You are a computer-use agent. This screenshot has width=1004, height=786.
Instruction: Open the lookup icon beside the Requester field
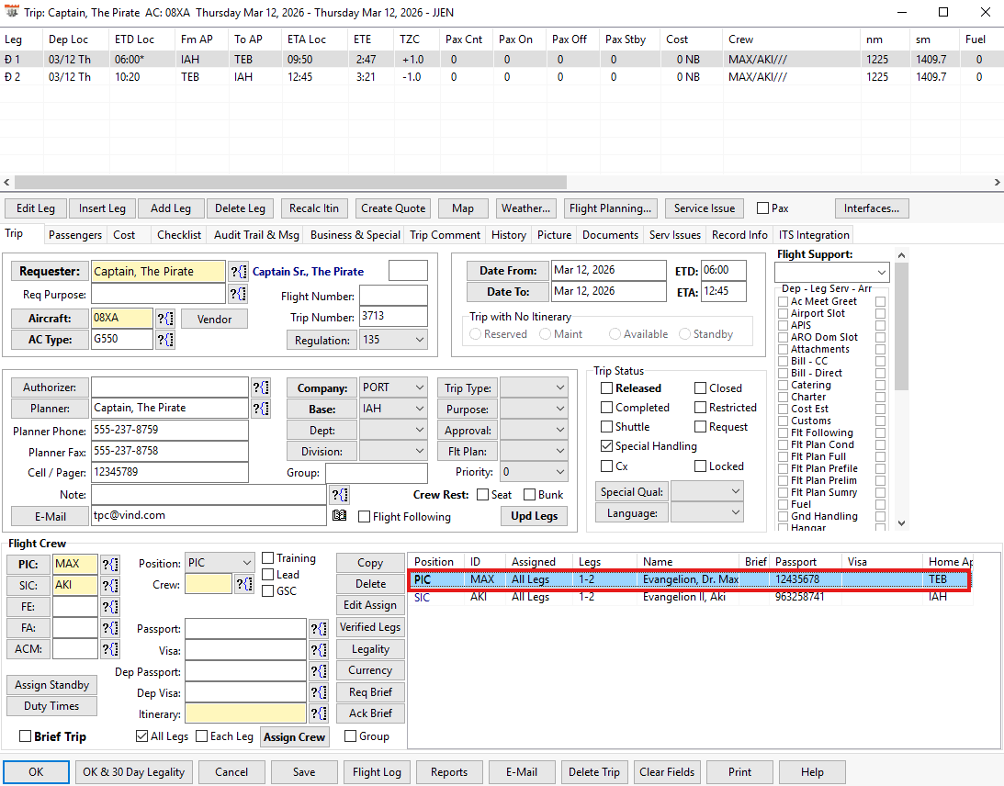[x=238, y=271]
